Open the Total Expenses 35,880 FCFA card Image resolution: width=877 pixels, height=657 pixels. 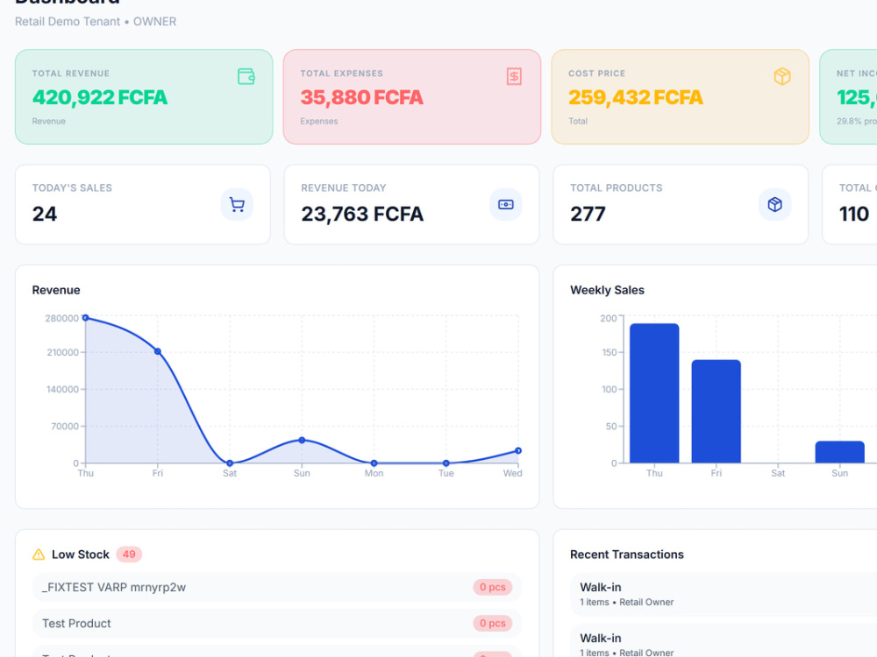pyautogui.click(x=412, y=96)
